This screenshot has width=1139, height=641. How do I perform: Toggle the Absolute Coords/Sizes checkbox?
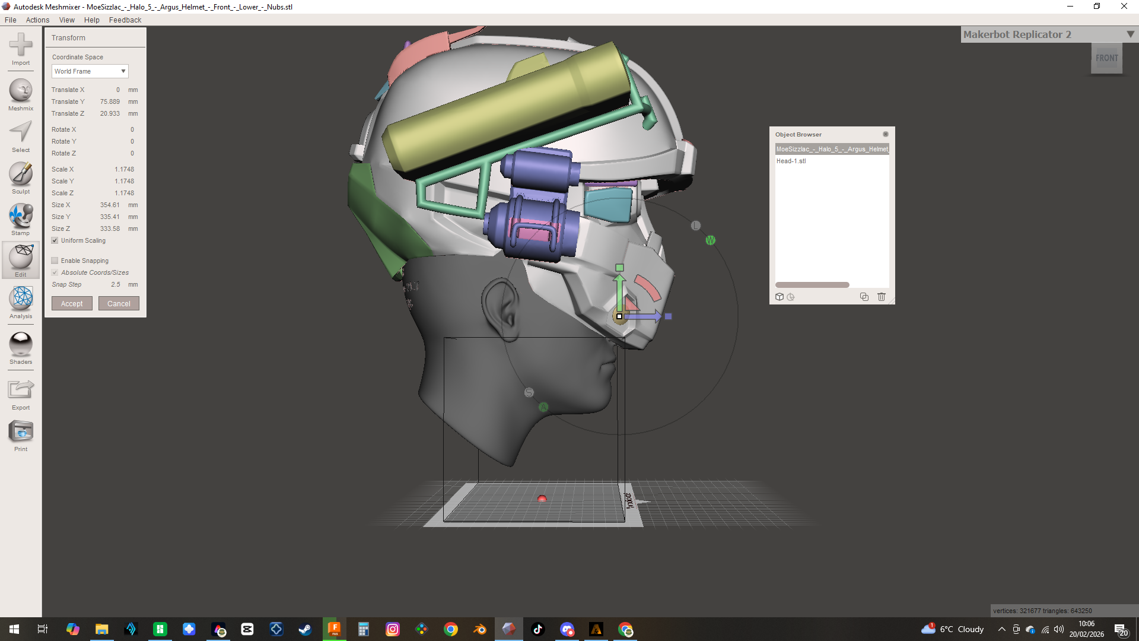tap(55, 272)
